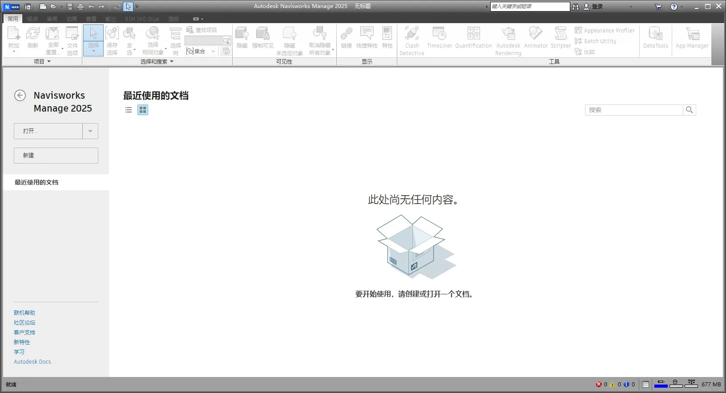Click the back arrow beside Navisworks Manage
Image resolution: width=726 pixels, height=393 pixels.
(20, 96)
